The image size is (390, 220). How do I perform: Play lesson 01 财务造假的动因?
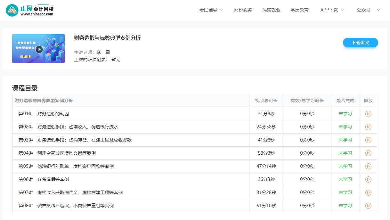[x=368, y=114]
